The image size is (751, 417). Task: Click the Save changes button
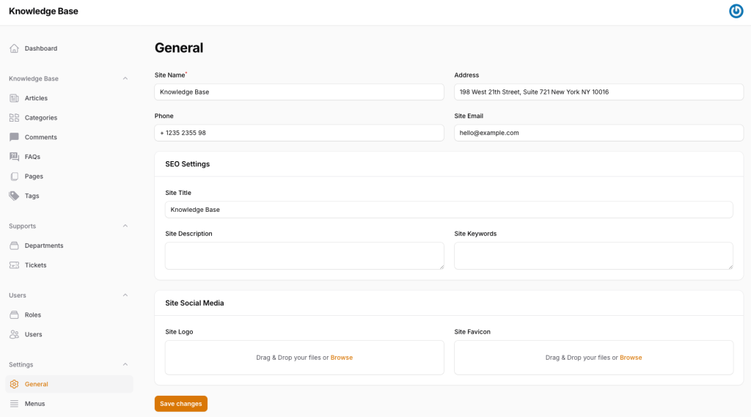(181, 404)
